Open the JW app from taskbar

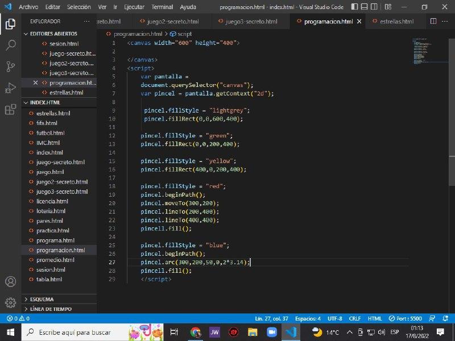(x=214, y=332)
